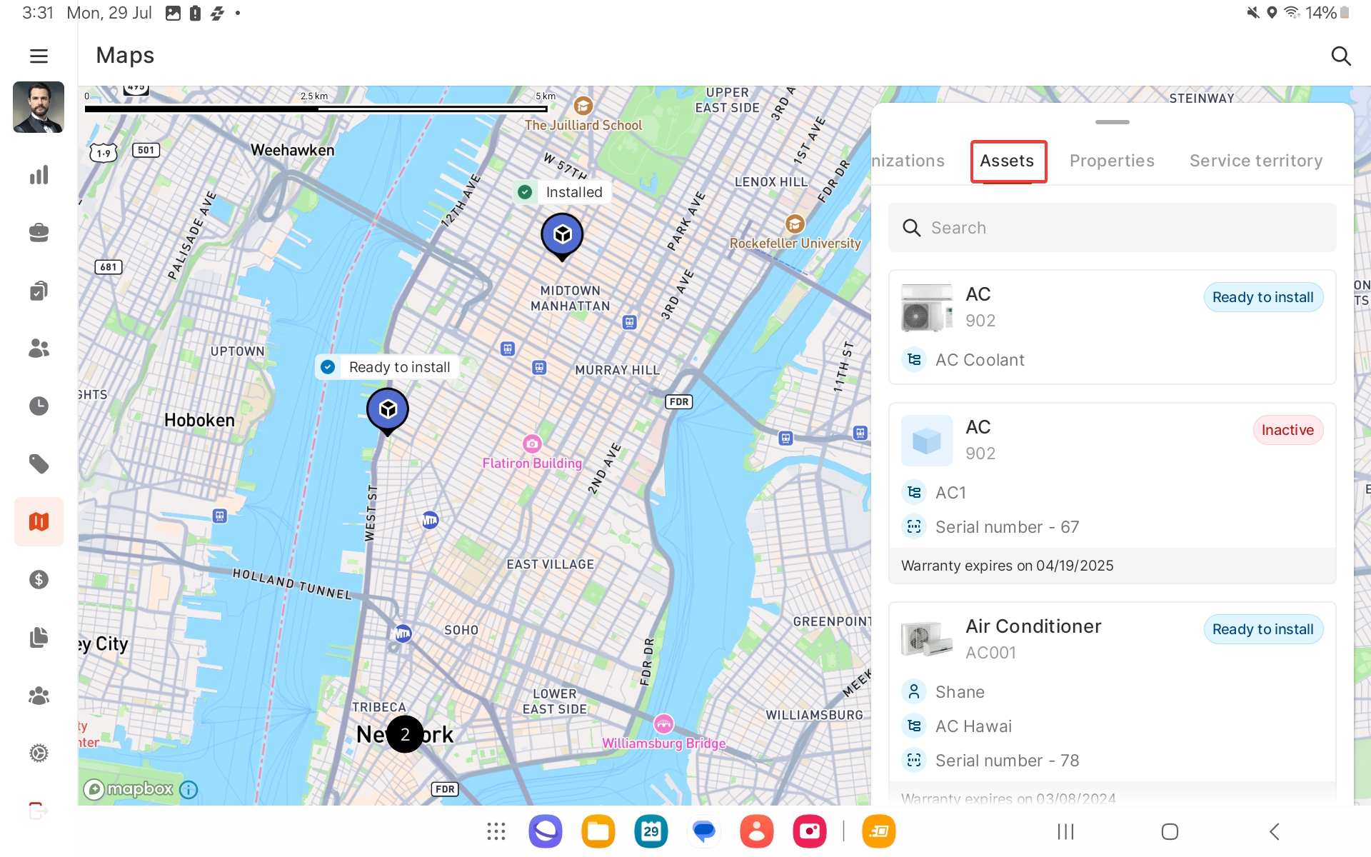Screen dimensions: 1371x857
Task: Open the bar chart dashboard icon
Action: click(x=39, y=175)
